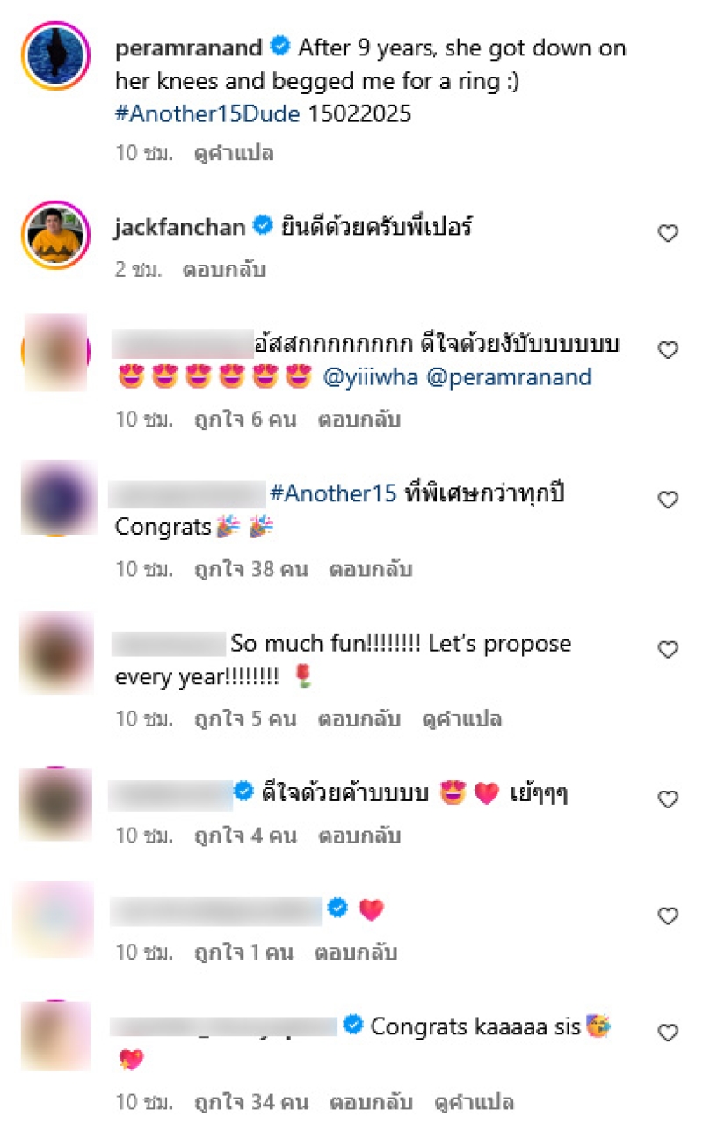The height and width of the screenshot is (1146, 703).
Task: Like jackfanchan's comment with the heart icon
Action: click(x=669, y=233)
